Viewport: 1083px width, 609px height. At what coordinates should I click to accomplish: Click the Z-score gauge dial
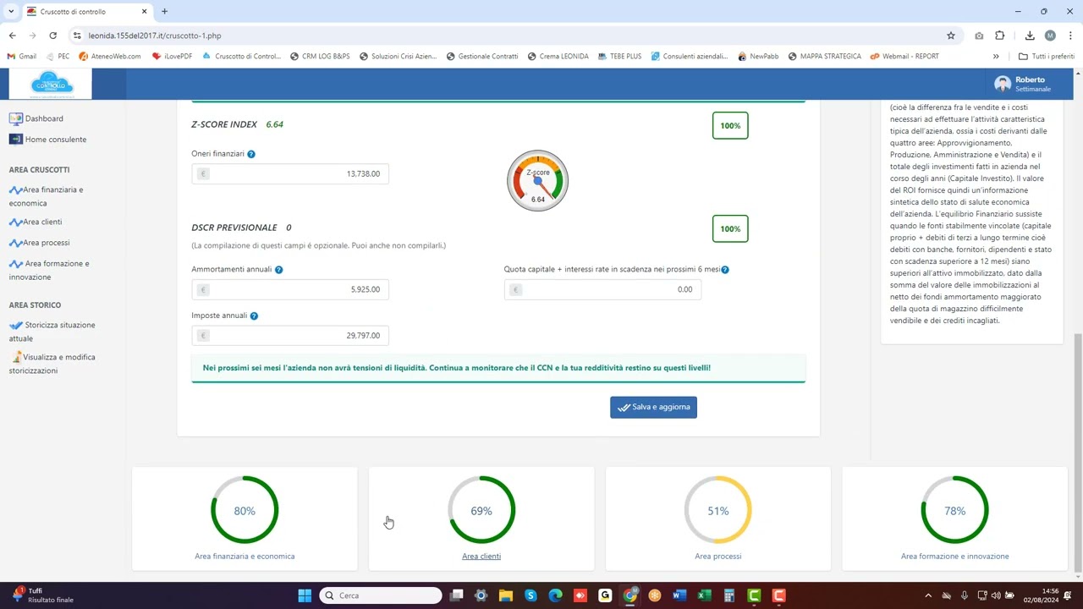[x=537, y=181]
